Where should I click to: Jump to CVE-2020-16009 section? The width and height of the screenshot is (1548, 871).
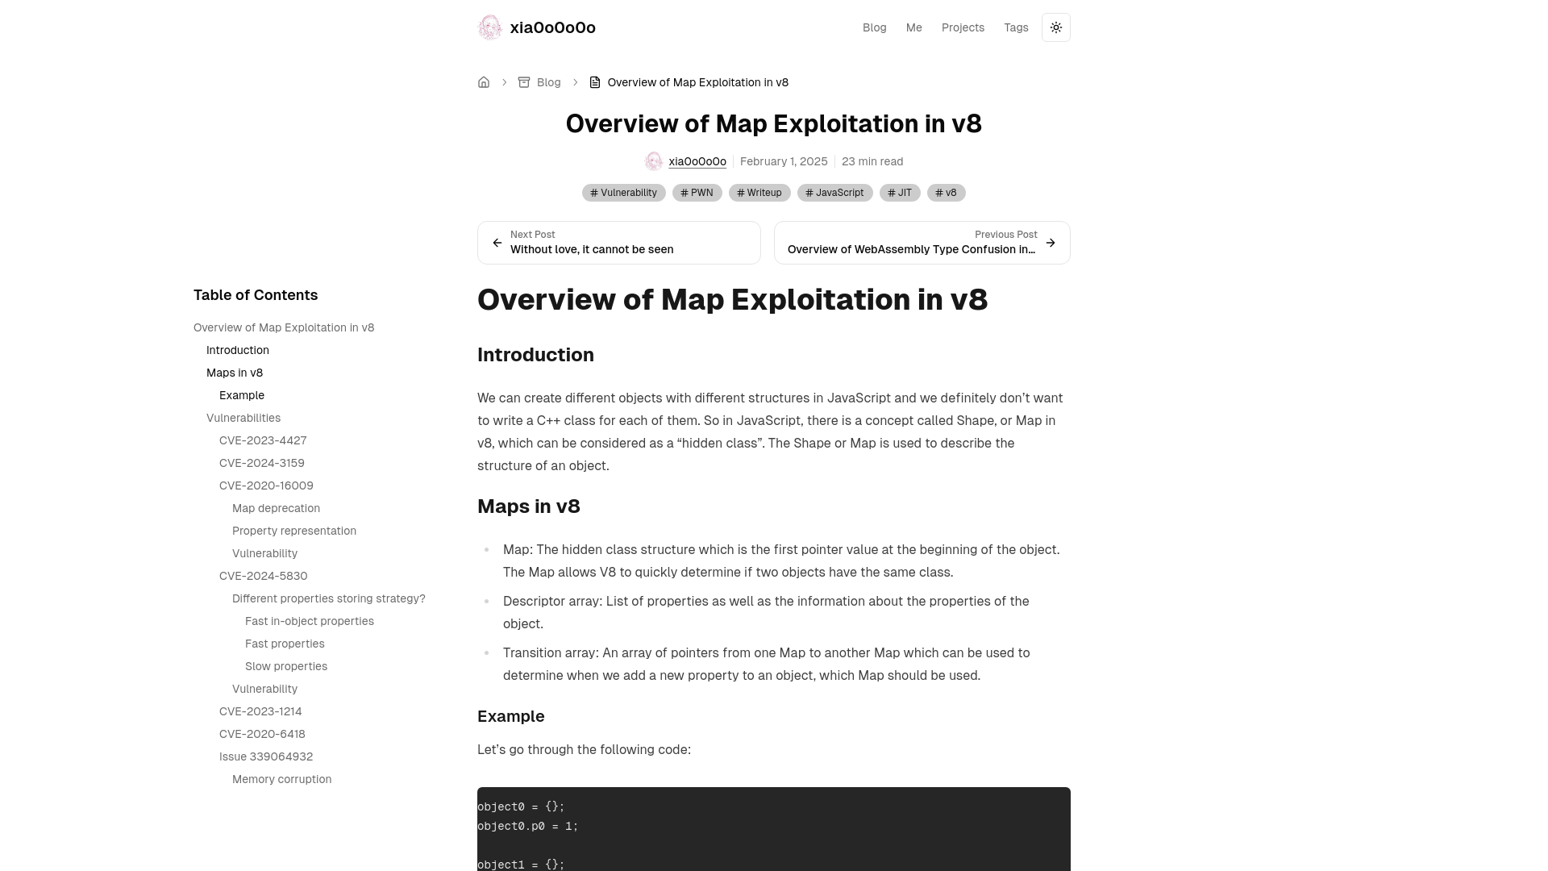[x=266, y=486]
